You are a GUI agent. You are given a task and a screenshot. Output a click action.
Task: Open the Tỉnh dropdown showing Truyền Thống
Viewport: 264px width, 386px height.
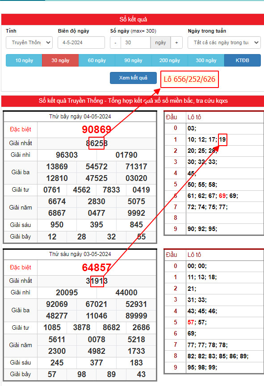tap(29, 42)
